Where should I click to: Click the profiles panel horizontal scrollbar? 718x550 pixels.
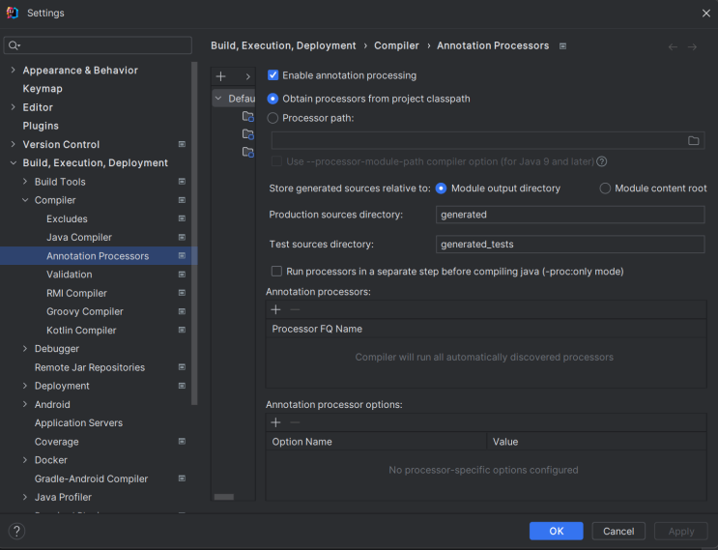224,498
